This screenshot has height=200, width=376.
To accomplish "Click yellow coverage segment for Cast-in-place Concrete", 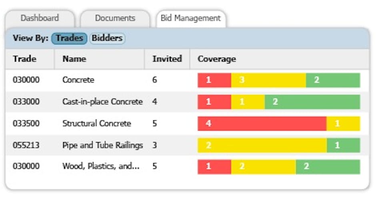I will [248, 102].
